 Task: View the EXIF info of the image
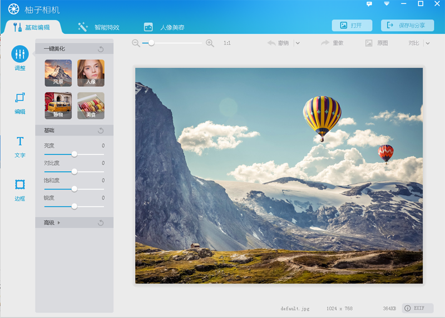(x=418, y=308)
